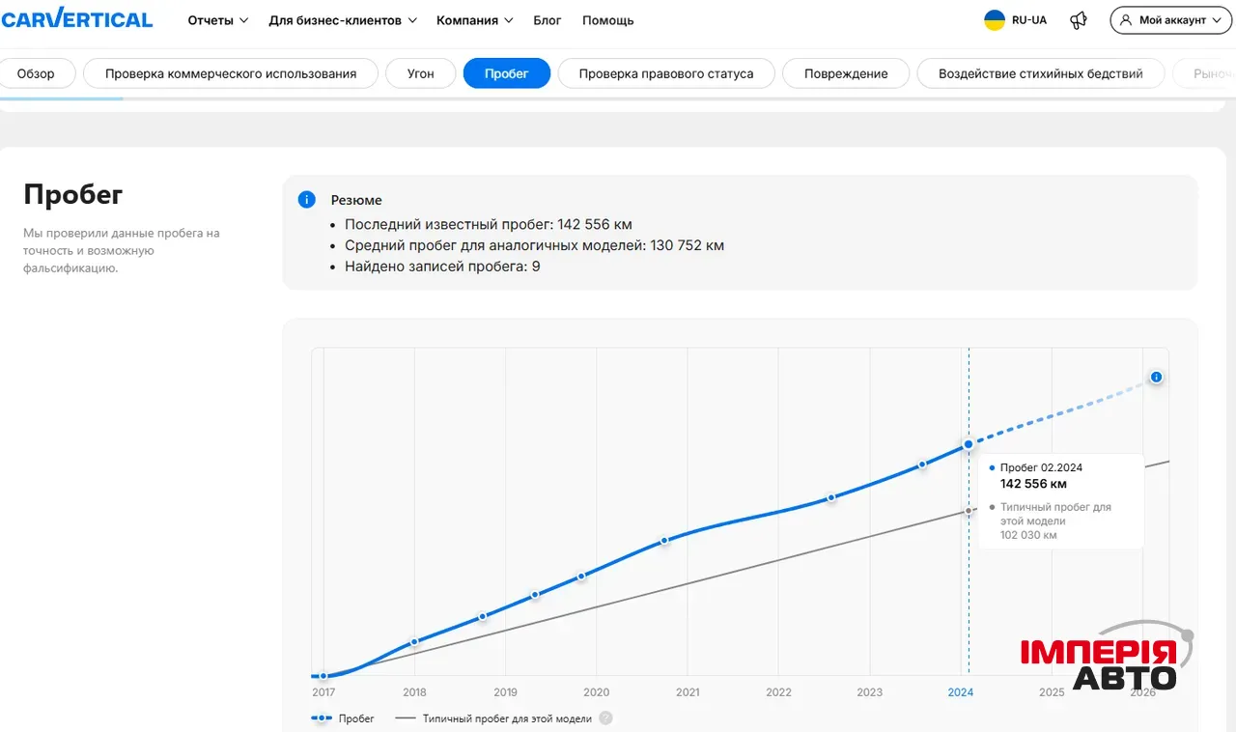This screenshot has height=732, width=1236.
Task: Open the announcements megaphone icon
Action: click(1079, 20)
